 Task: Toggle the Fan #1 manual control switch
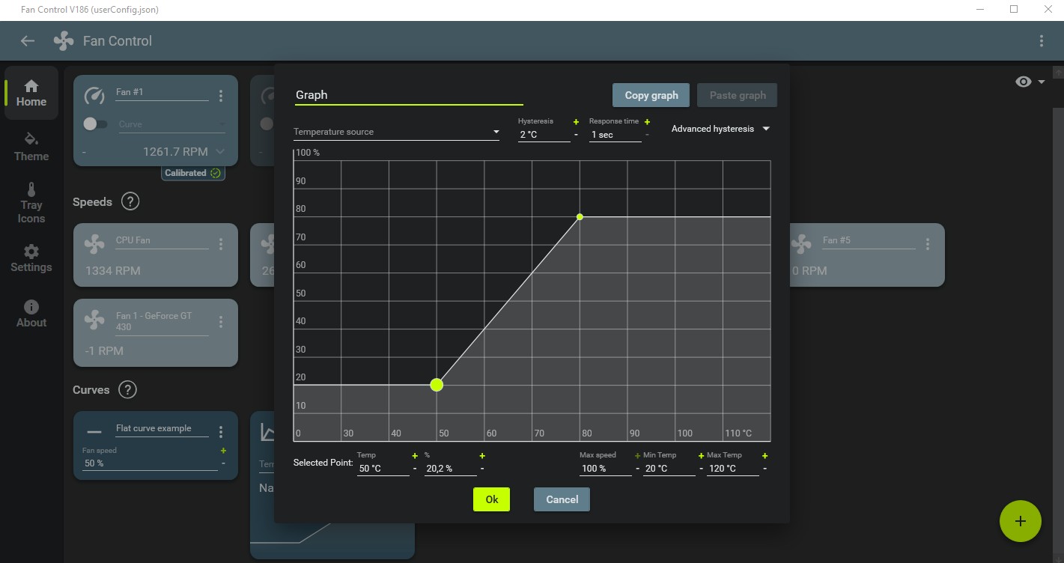pyautogui.click(x=95, y=124)
